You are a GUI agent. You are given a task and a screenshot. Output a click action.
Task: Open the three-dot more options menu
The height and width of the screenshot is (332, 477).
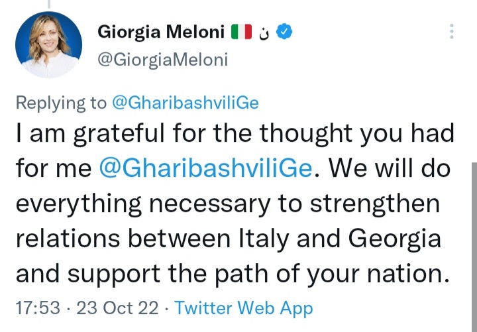pos(452,32)
